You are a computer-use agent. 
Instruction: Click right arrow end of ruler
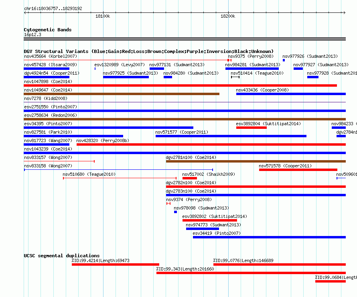click(x=344, y=13)
